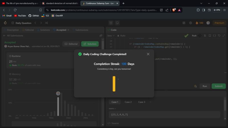The image size is (228, 128).
Task: Open the Gmail bookmark
Action: pyautogui.click(x=7, y=16)
